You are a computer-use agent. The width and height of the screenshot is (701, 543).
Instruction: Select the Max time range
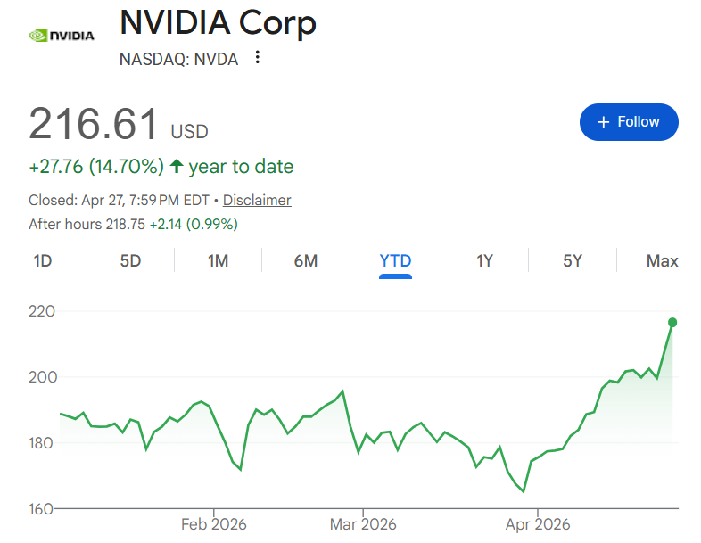(x=662, y=260)
